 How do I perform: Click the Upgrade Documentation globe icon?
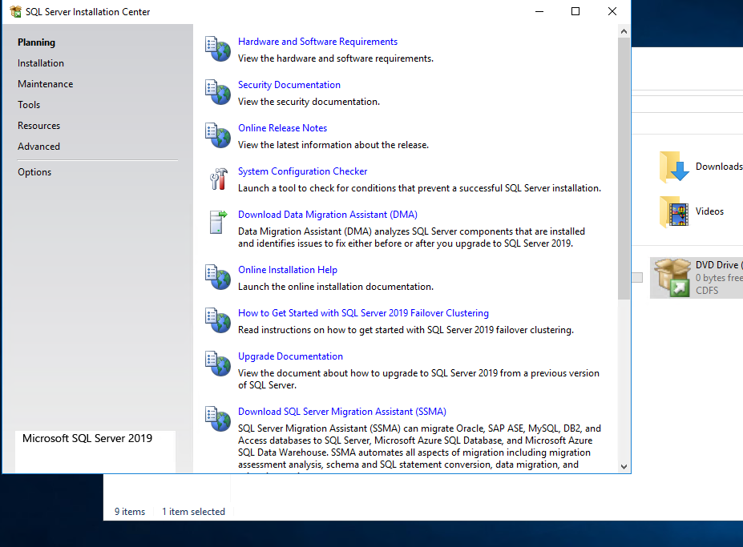tap(217, 364)
